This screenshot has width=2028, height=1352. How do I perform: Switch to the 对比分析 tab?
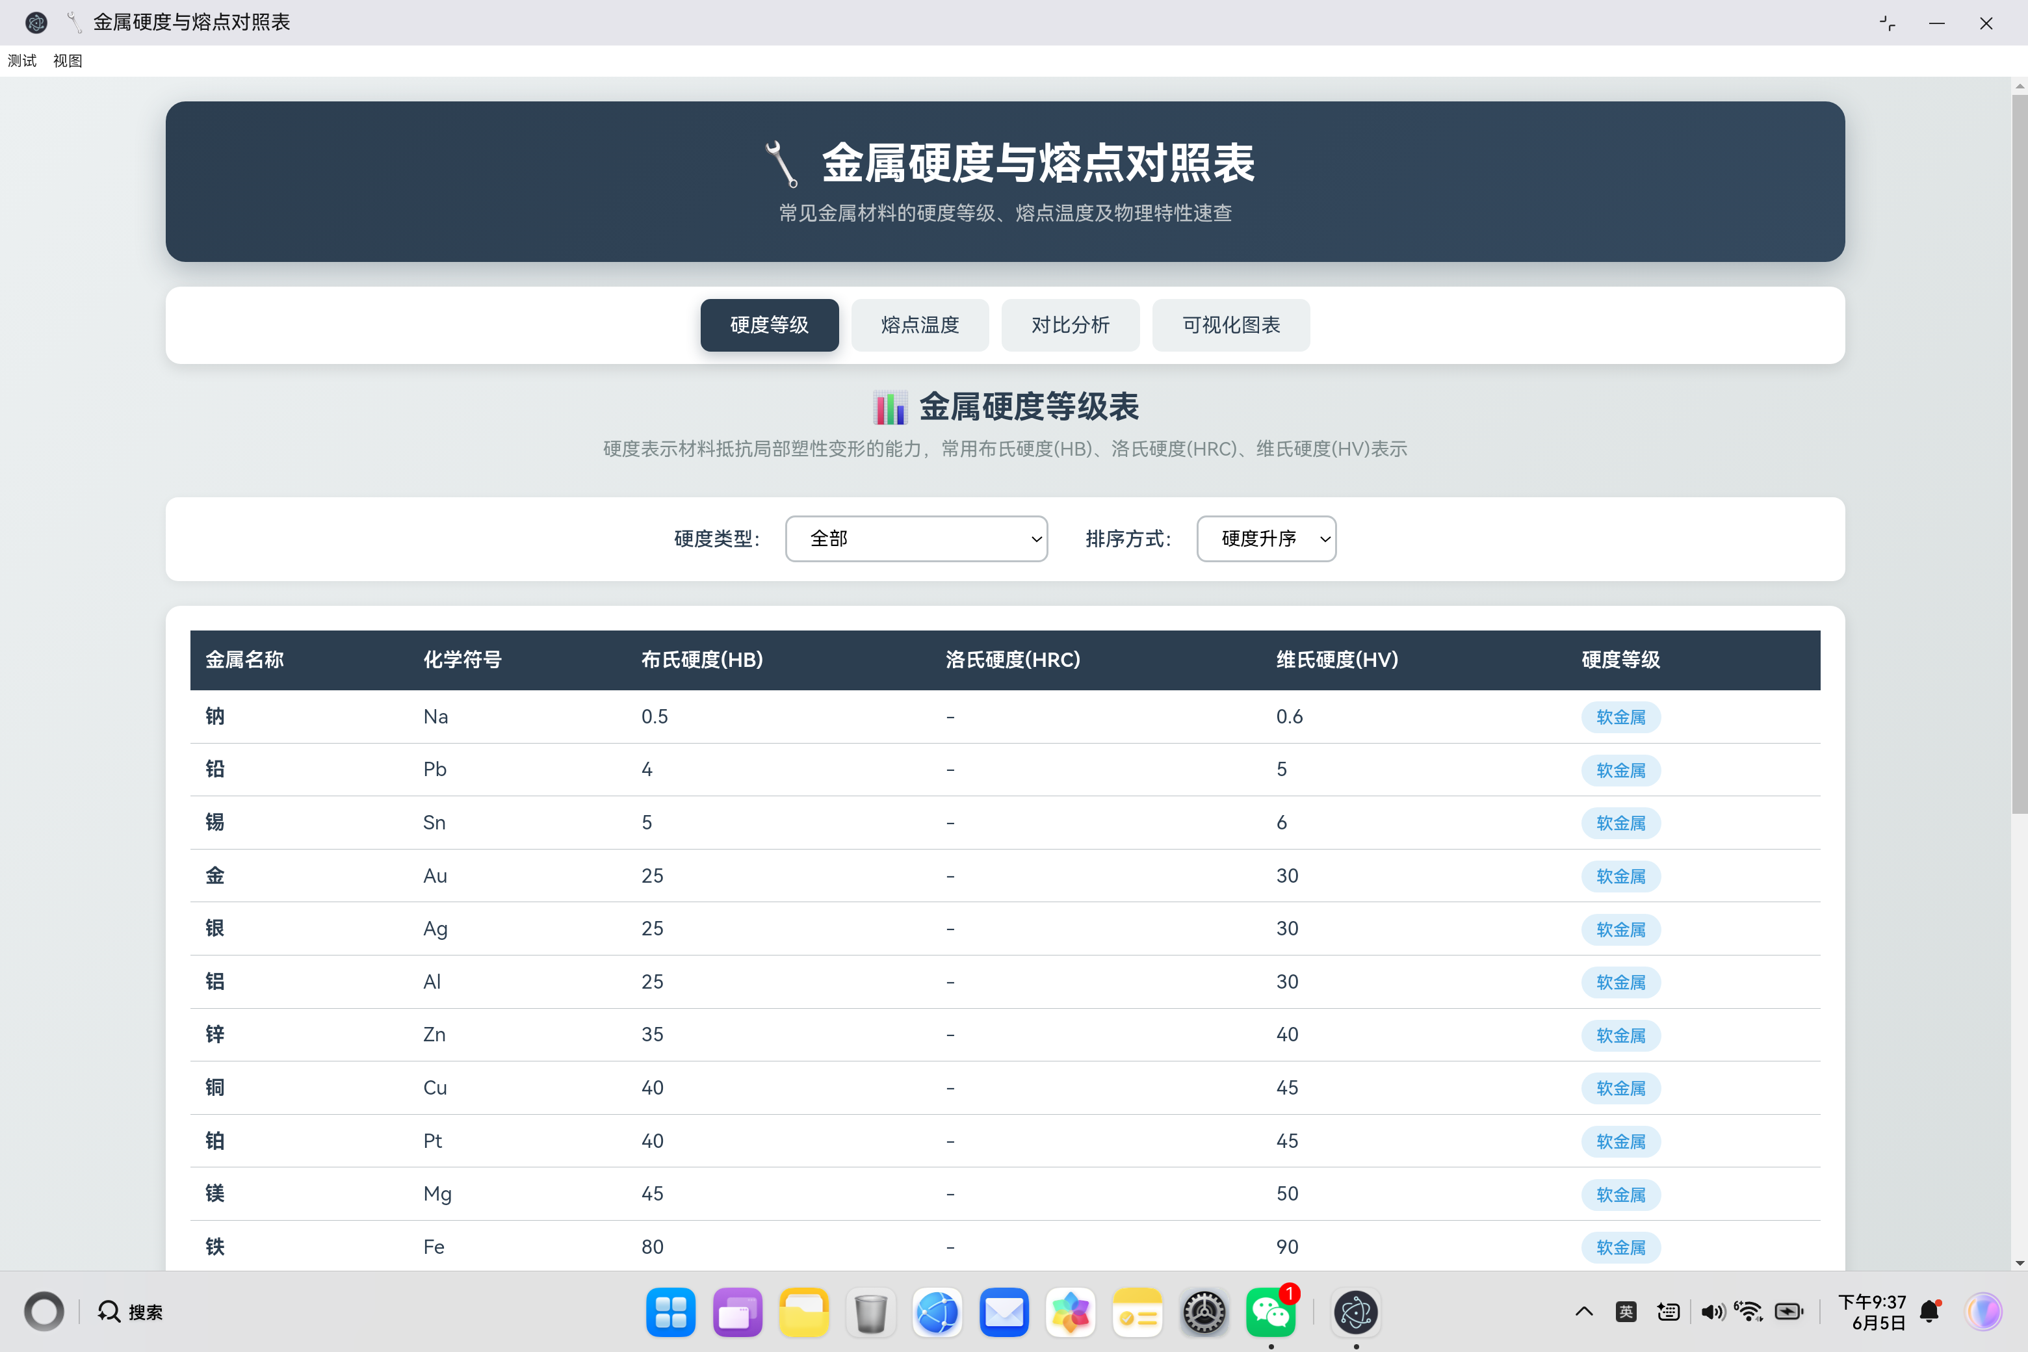coord(1070,325)
